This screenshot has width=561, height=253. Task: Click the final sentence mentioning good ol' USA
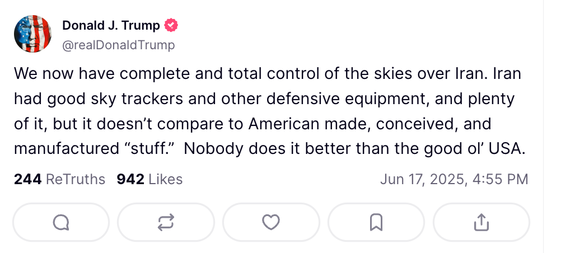[x=354, y=148]
